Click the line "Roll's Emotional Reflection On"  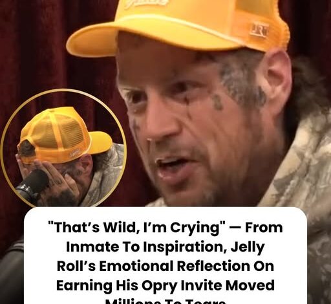coord(165,266)
